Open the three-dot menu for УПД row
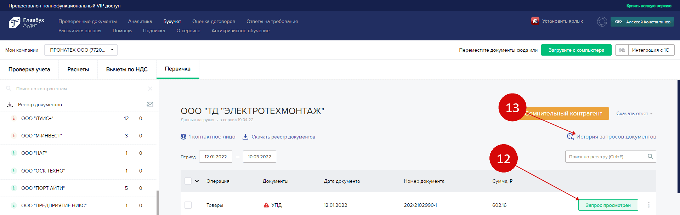680x215 pixels. click(x=649, y=205)
